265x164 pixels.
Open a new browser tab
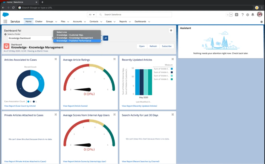point(43,2)
